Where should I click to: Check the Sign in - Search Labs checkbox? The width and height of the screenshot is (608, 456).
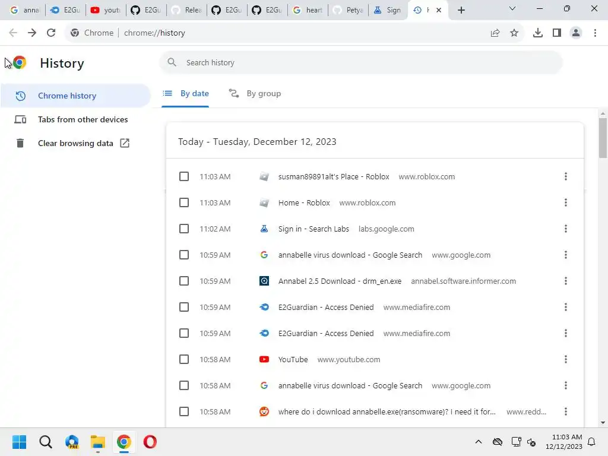[x=184, y=229]
